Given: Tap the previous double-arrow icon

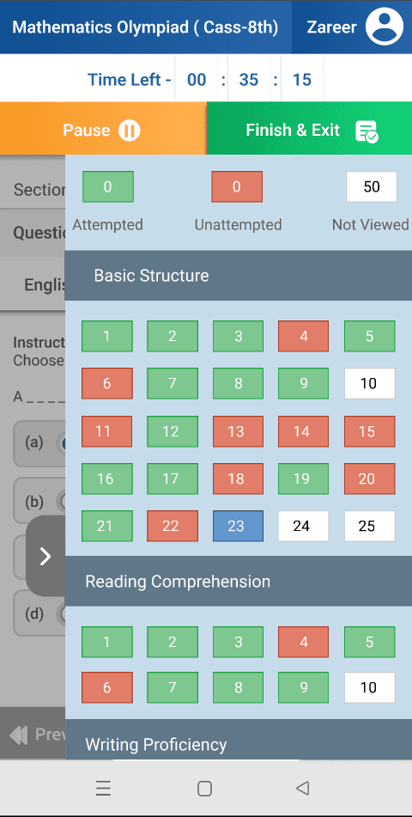Looking at the screenshot, I should (x=18, y=735).
